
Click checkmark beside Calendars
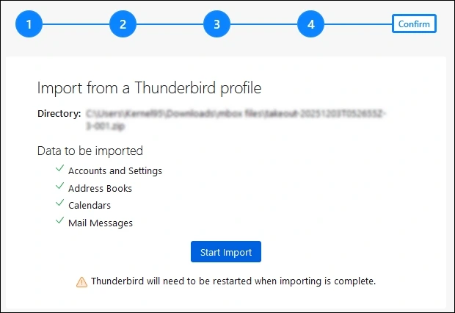pos(59,203)
